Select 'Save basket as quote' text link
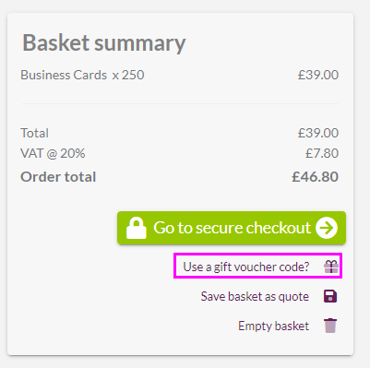The height and width of the screenshot is (368, 370). (255, 296)
